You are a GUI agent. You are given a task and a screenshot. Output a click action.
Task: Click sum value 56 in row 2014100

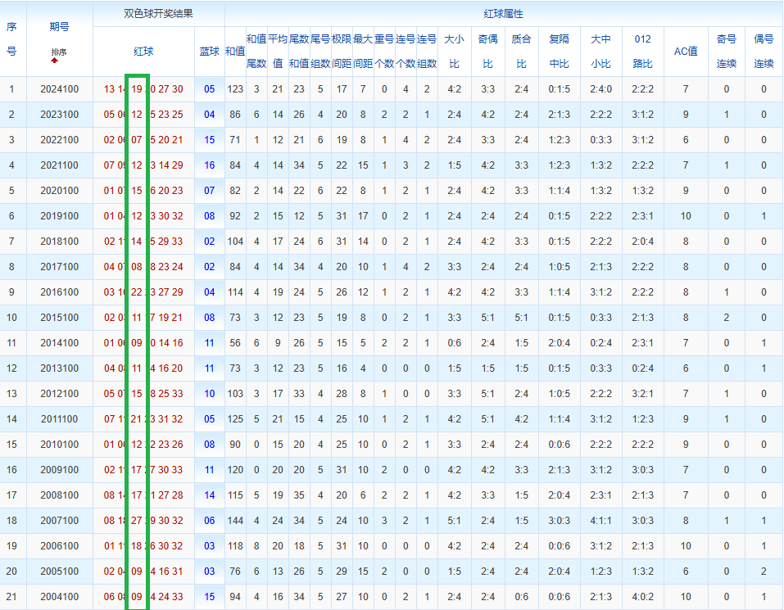point(235,343)
